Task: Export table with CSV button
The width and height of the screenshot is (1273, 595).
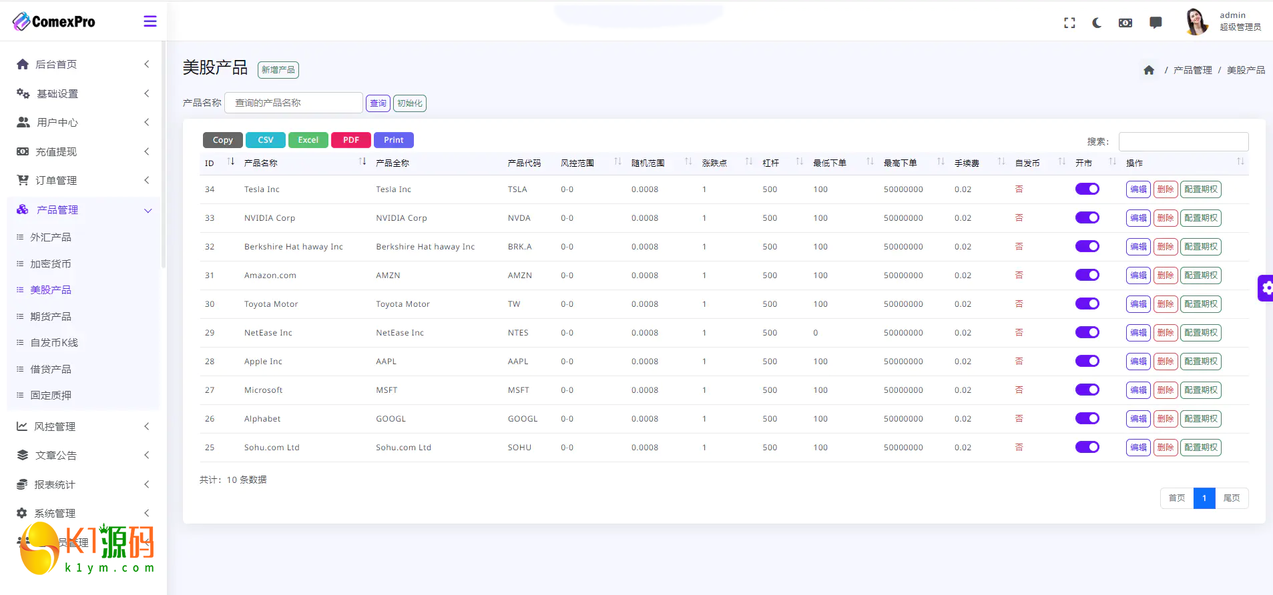Action: 266,140
